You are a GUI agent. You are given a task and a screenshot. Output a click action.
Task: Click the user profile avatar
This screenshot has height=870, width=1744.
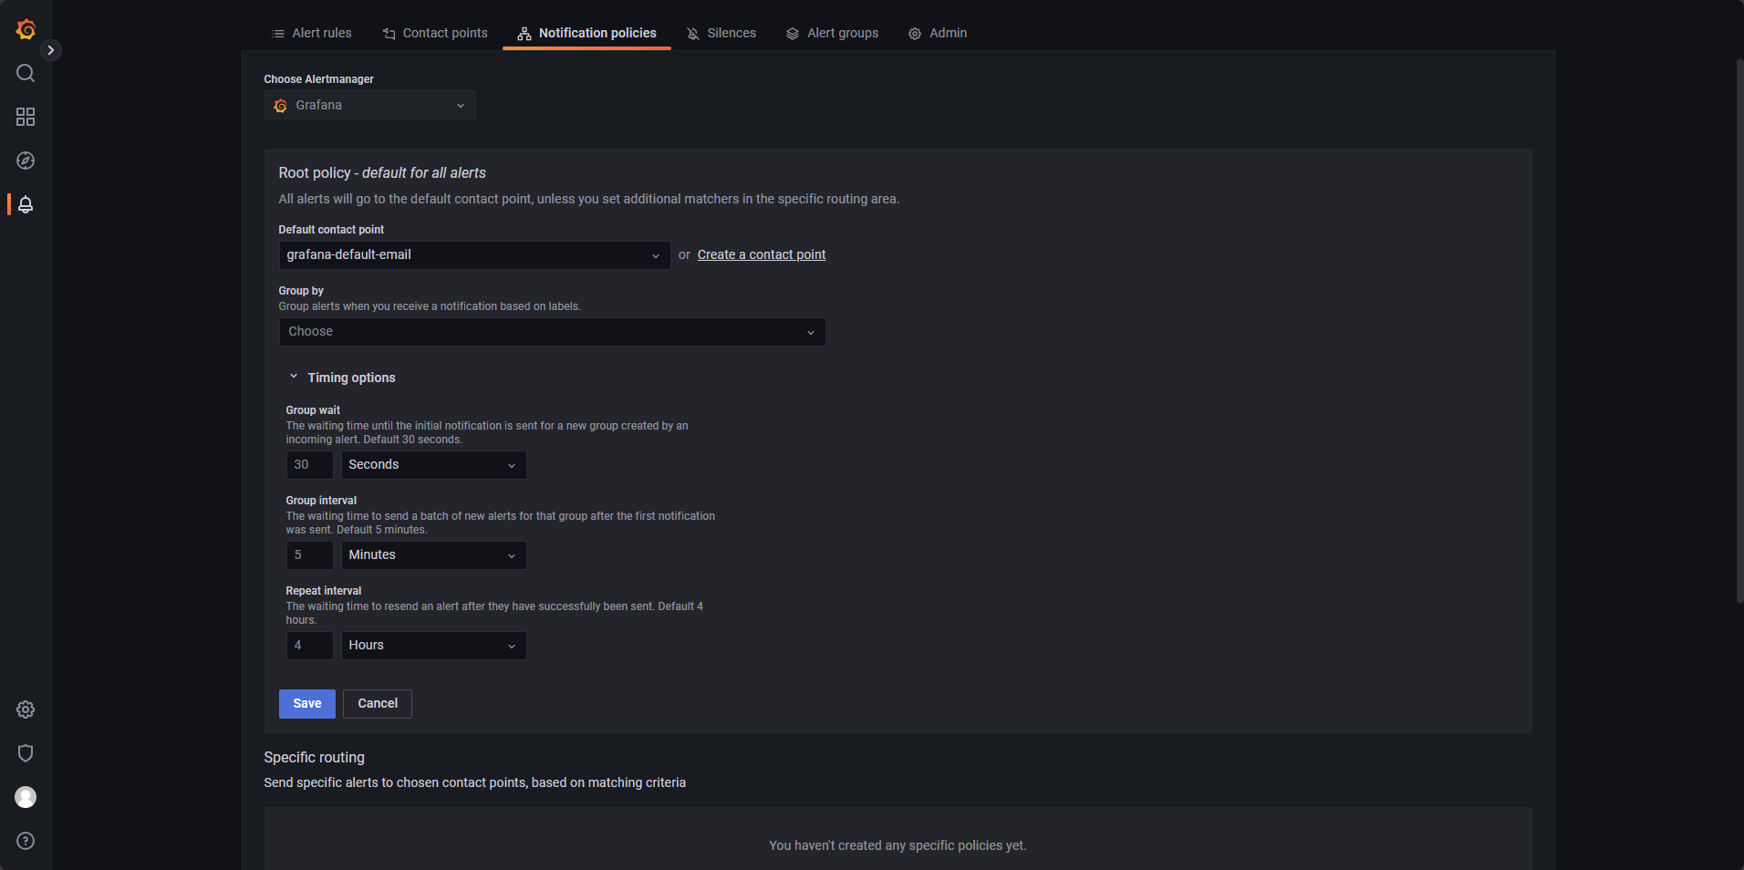pos(26,797)
